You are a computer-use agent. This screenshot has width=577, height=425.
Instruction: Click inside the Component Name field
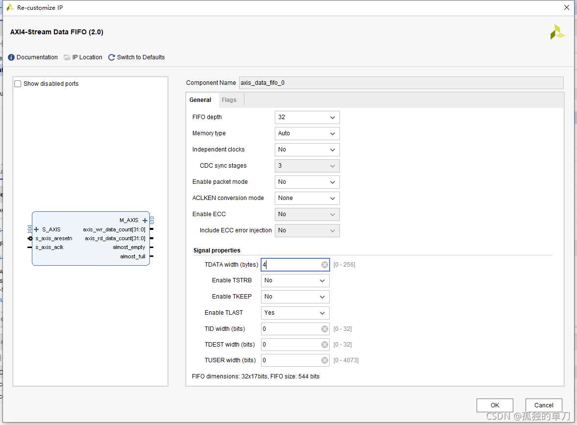(x=401, y=83)
